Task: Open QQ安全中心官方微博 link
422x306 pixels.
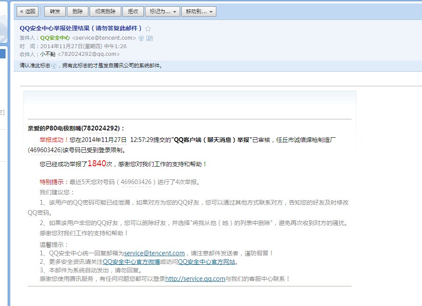Action: [131, 262]
